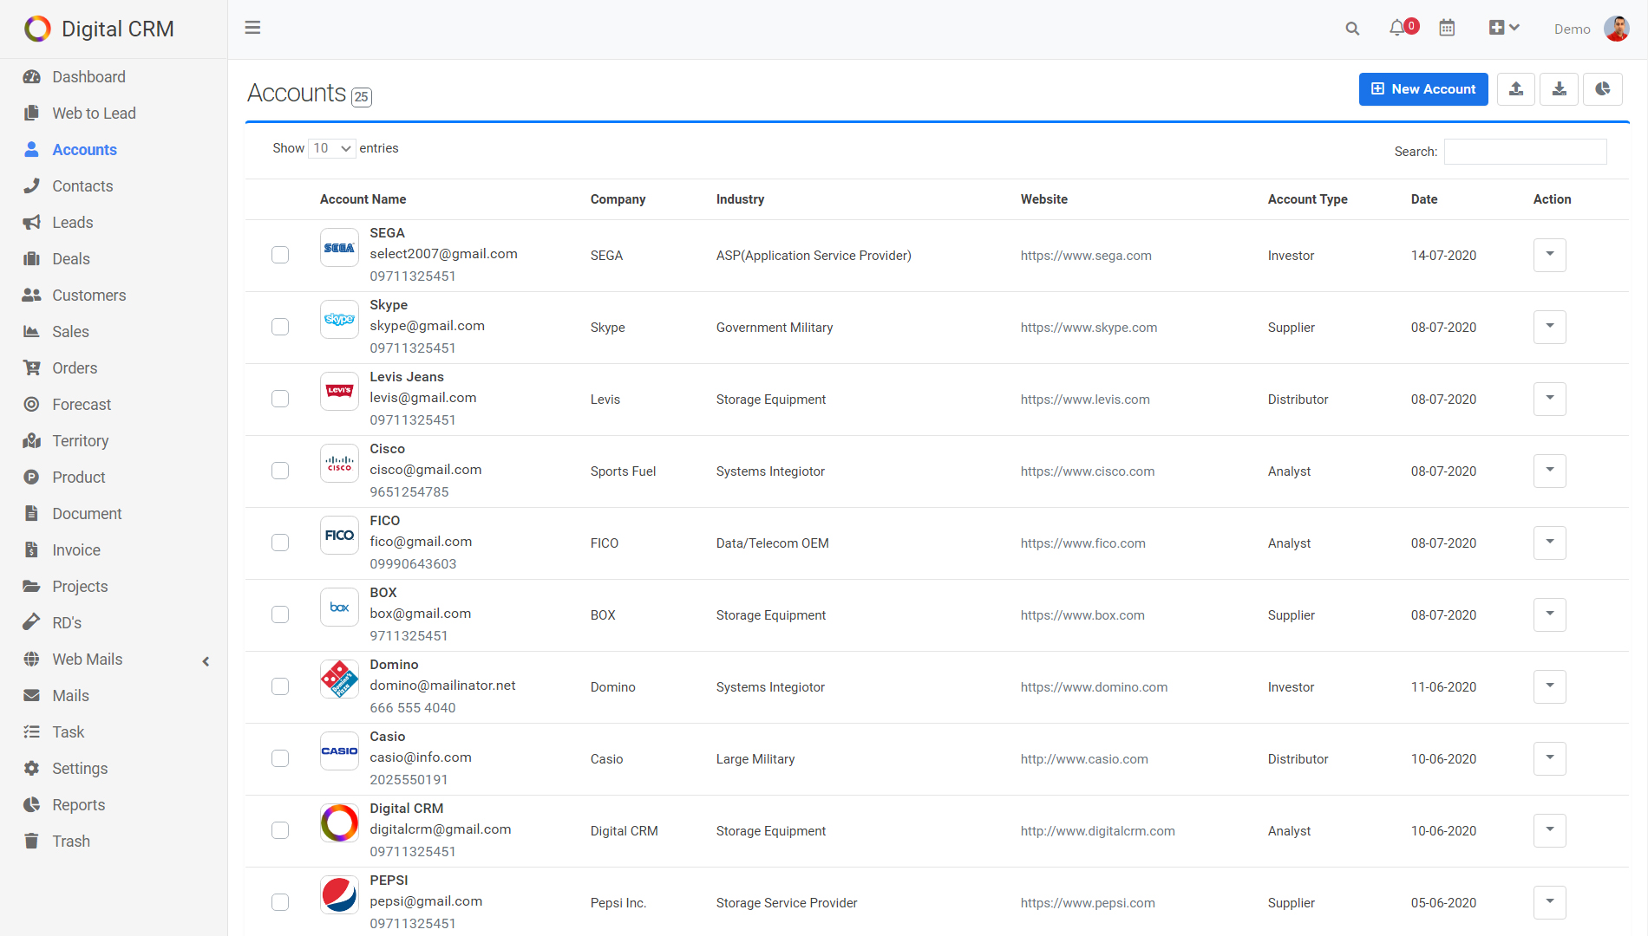Check the Casio account checkbox

click(280, 758)
